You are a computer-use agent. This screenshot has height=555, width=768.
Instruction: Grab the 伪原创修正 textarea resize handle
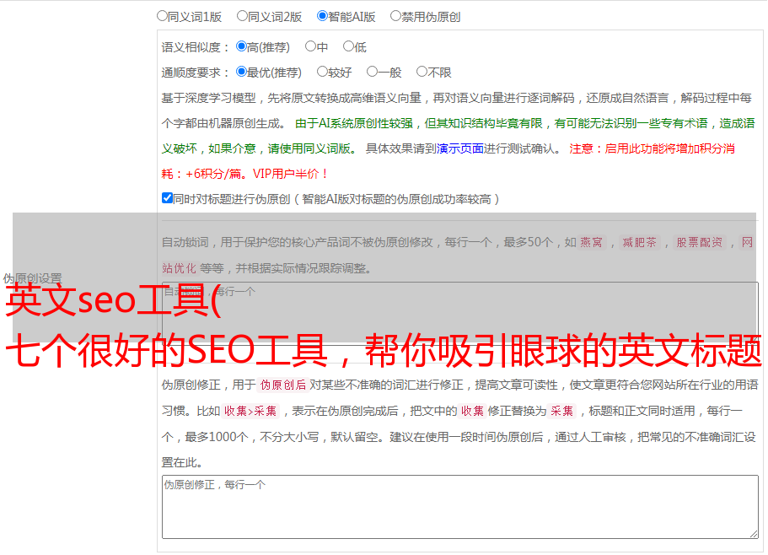pyautogui.click(x=754, y=535)
